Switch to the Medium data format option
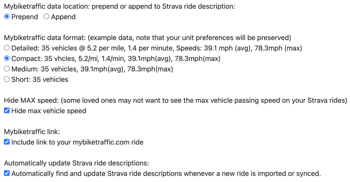This screenshot has width=350, height=182. [7, 69]
